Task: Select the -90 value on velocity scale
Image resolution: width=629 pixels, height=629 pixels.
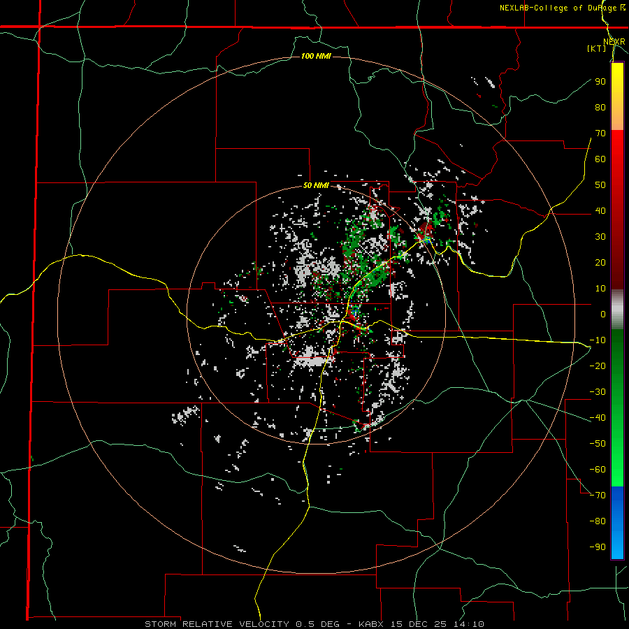Action: 598,547
